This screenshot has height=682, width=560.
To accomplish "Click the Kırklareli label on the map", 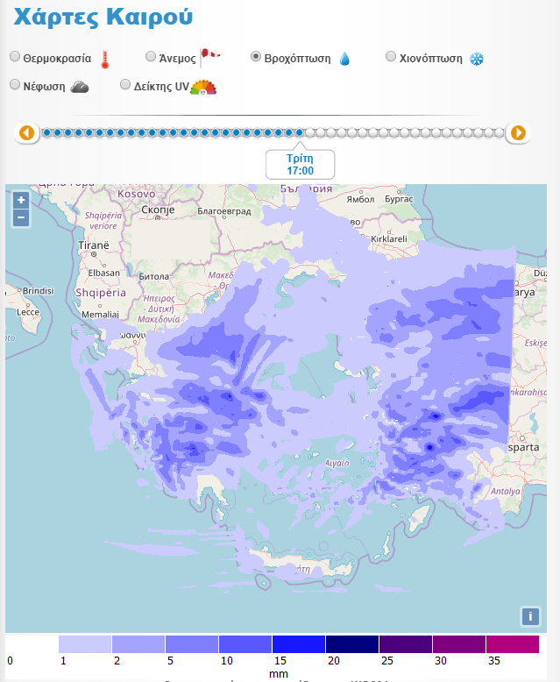I will click(389, 238).
